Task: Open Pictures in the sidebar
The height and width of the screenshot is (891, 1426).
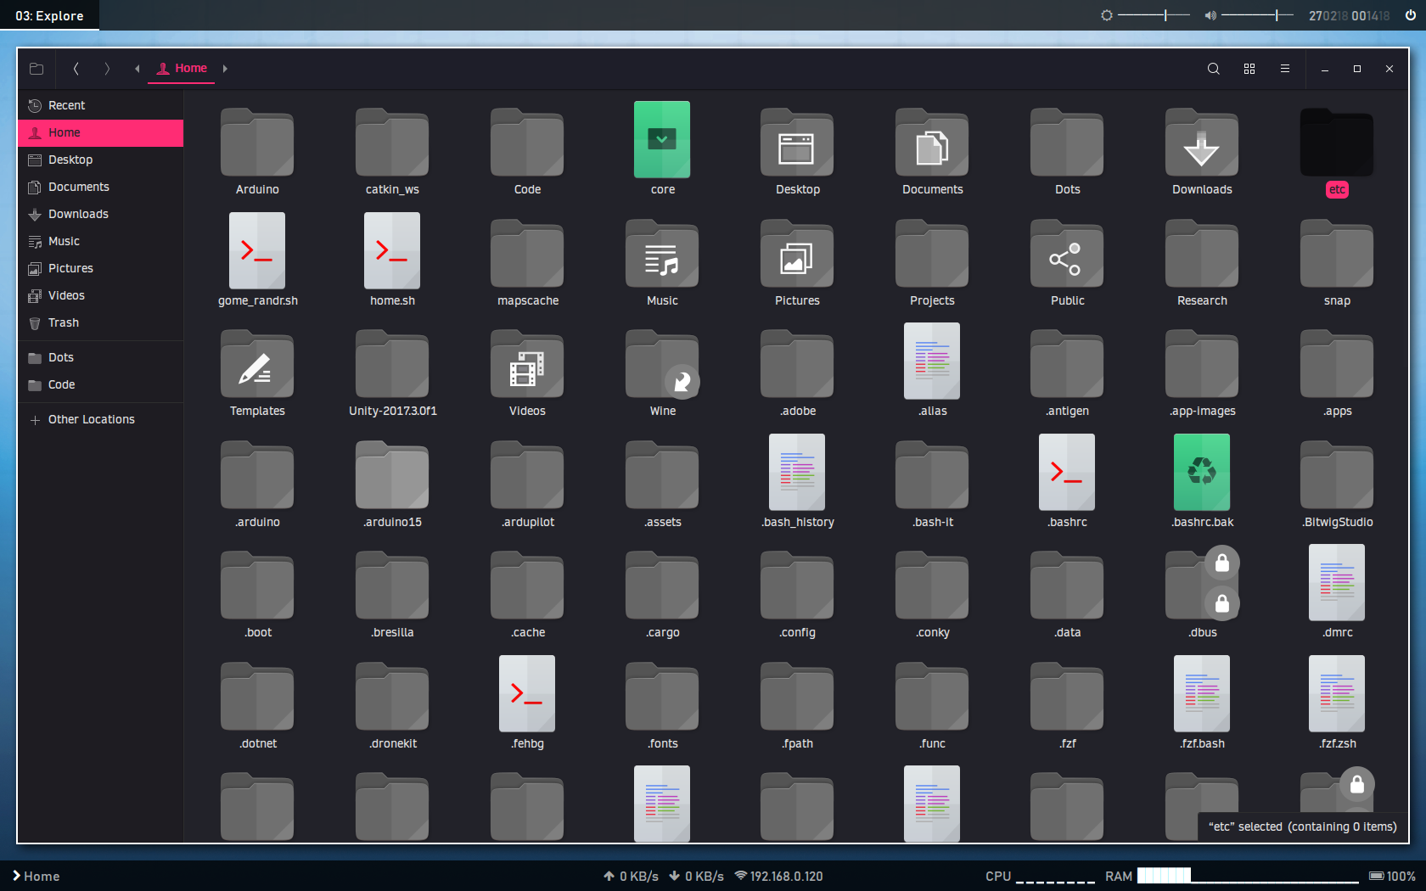Action: point(100,268)
